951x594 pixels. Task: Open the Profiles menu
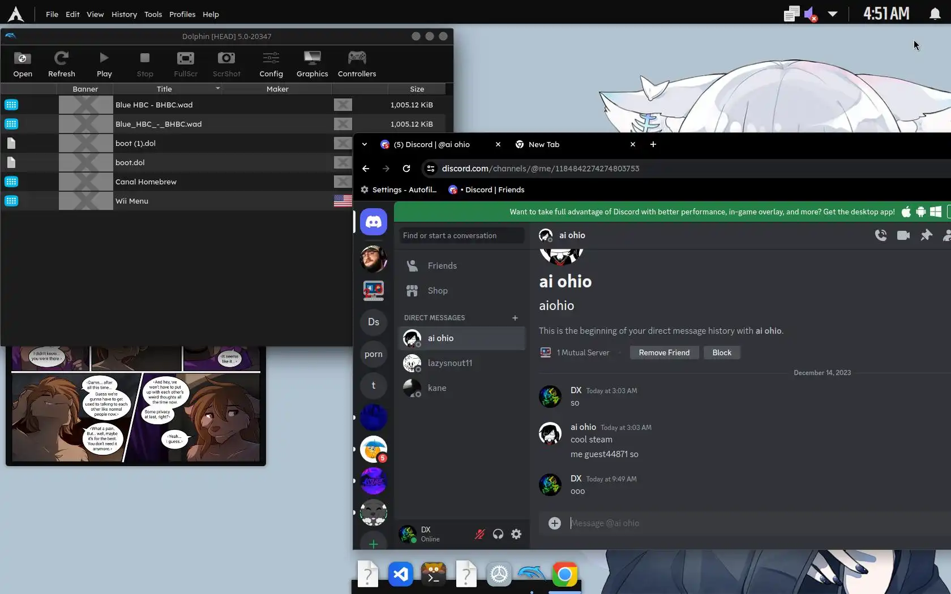[182, 14]
